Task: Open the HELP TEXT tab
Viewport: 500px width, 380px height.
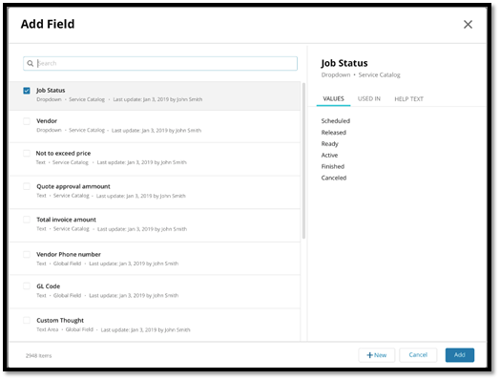Action: tap(408, 99)
